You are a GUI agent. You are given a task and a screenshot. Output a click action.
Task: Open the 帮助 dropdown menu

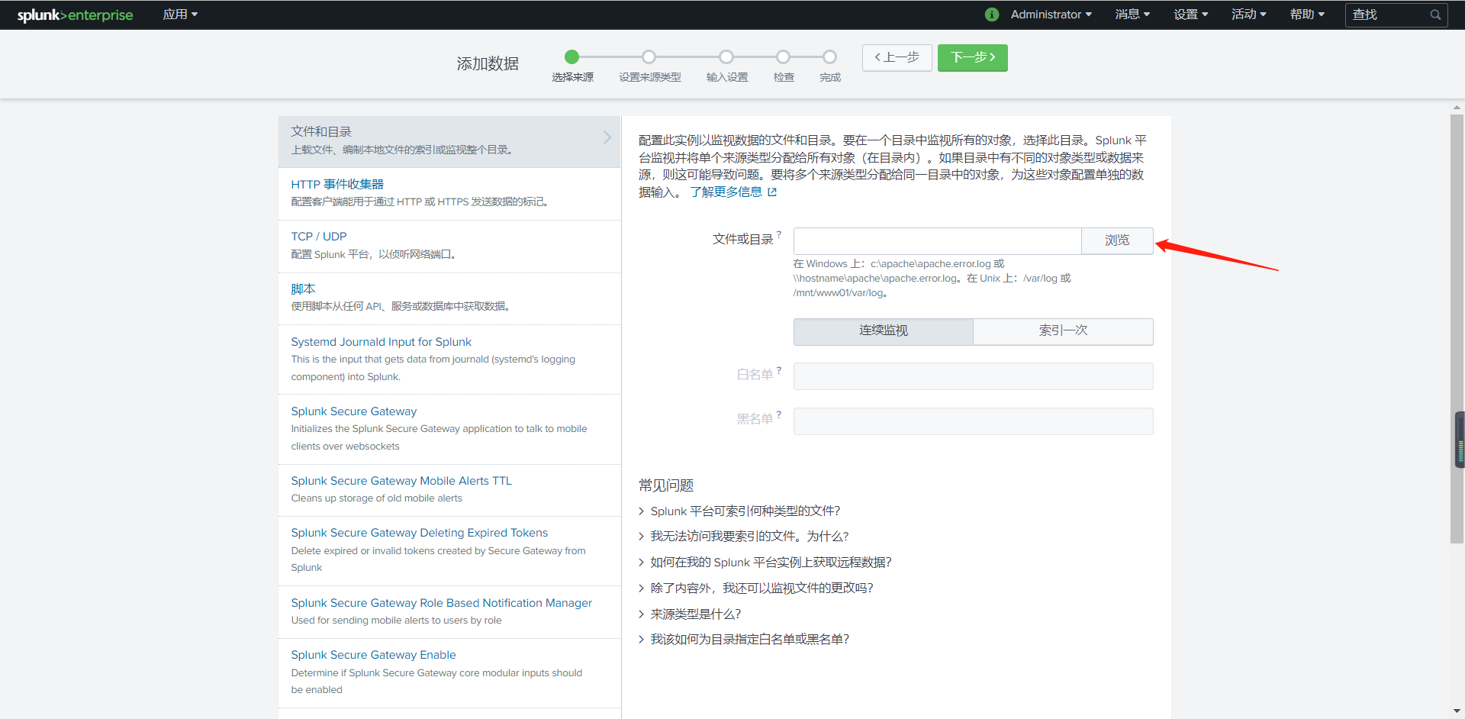1307,15
